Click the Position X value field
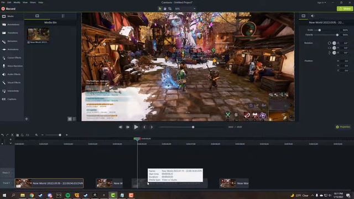 click(345, 61)
